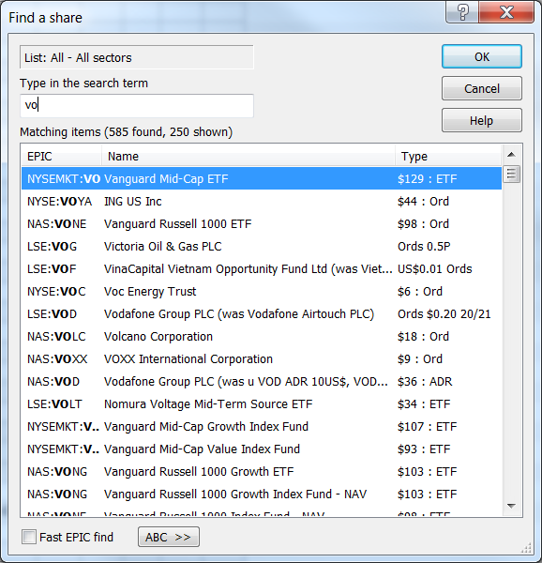This screenshot has width=542, height=563.
Task: Click scrollbar down arrow in results list
Action: [511, 506]
